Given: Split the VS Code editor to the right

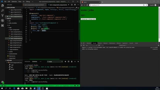Looking at the screenshot, I should point(75,5).
